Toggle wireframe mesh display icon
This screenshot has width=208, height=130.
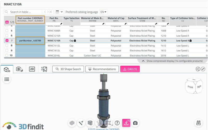coord(72,123)
